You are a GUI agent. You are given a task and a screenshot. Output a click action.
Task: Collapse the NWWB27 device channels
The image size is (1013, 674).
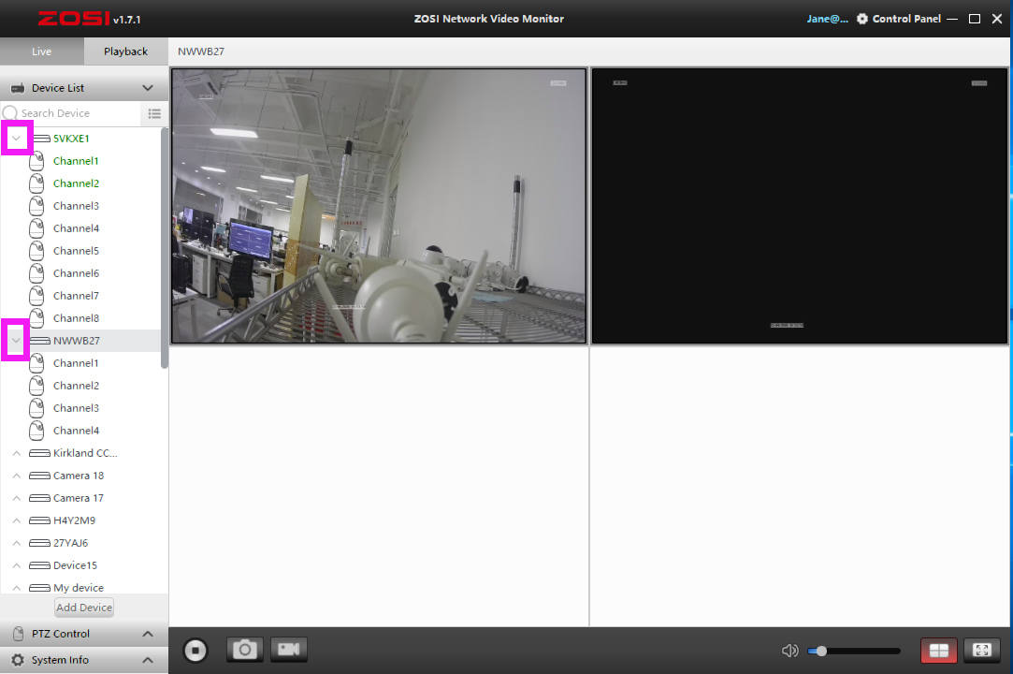pos(16,341)
